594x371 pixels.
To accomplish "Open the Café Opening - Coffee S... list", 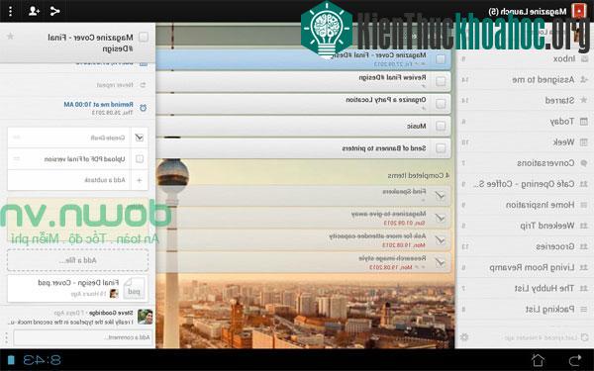I will coord(525,184).
